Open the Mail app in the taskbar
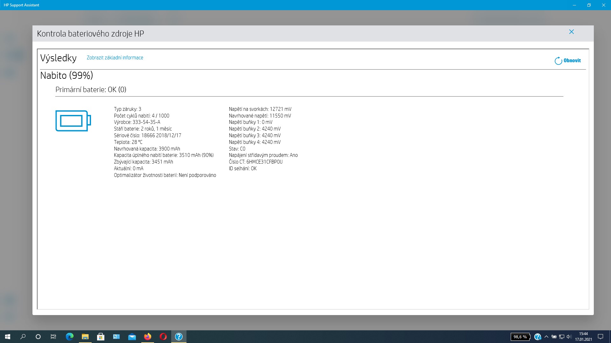This screenshot has width=611, height=343. click(x=132, y=337)
